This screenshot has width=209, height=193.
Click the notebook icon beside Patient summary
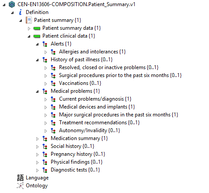click(x=28, y=20)
